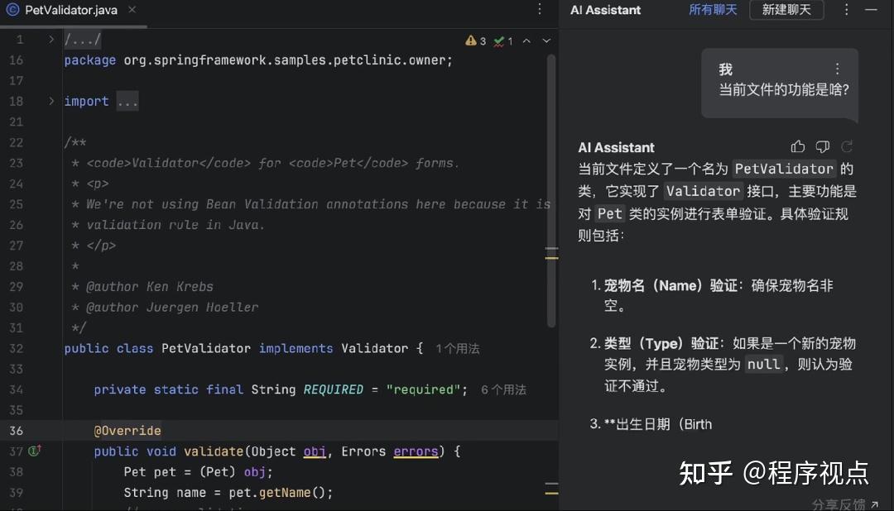Open 所有聊天 chat history view
Image resolution: width=894 pixels, height=511 pixels.
[713, 10]
